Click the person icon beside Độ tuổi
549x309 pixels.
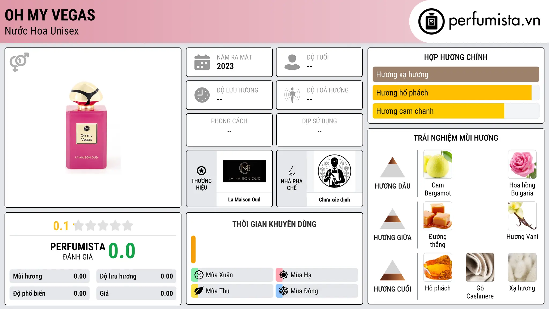point(292,62)
